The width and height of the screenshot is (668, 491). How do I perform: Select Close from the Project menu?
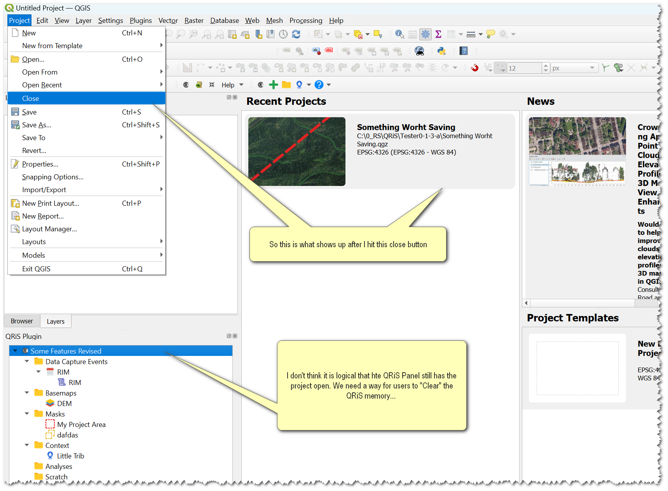coord(31,98)
